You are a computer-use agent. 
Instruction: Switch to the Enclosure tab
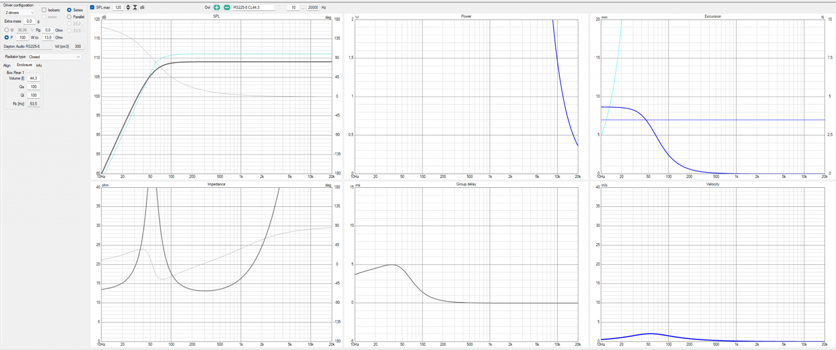point(24,65)
